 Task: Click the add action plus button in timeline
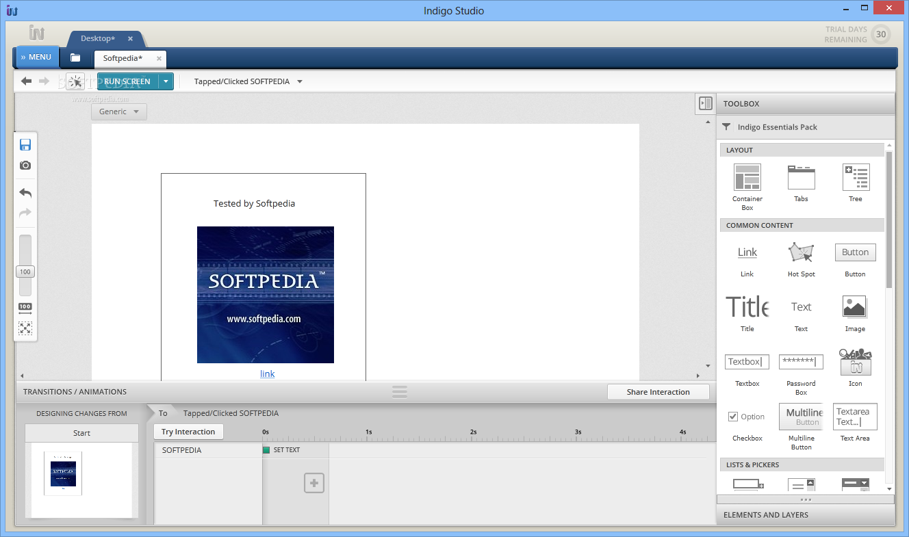pyautogui.click(x=314, y=483)
